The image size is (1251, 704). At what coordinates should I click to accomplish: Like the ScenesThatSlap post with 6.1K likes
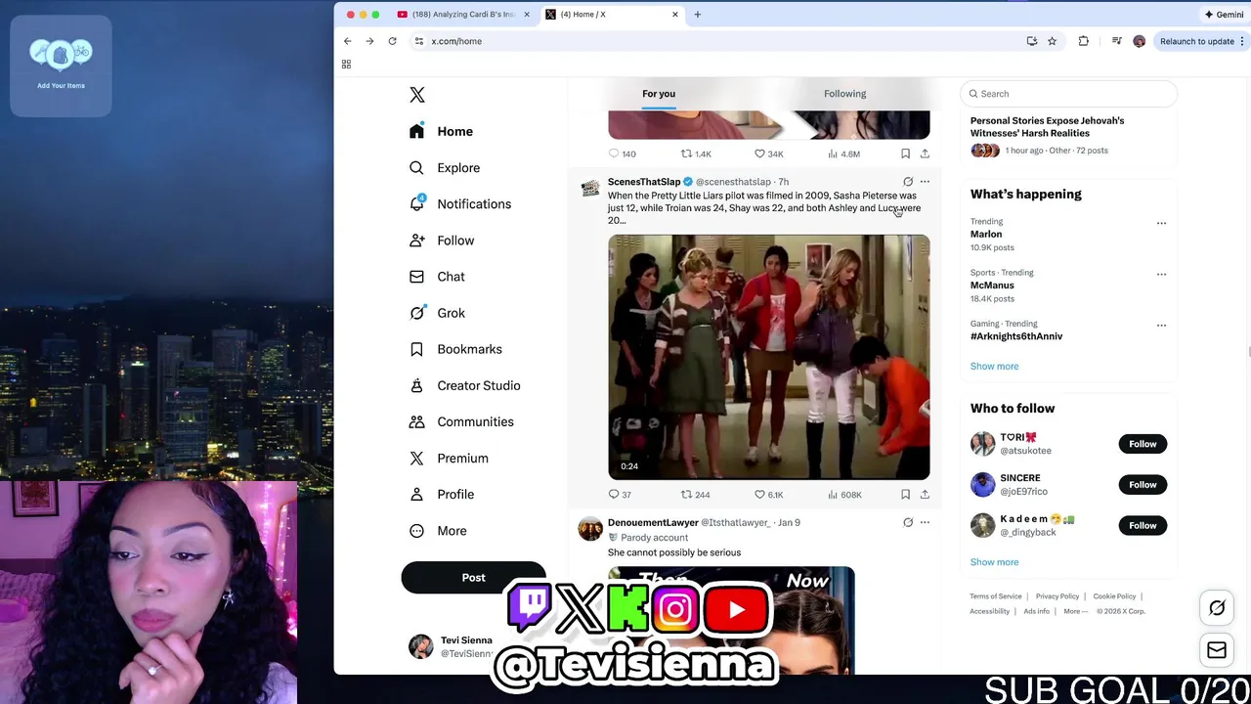click(x=768, y=495)
